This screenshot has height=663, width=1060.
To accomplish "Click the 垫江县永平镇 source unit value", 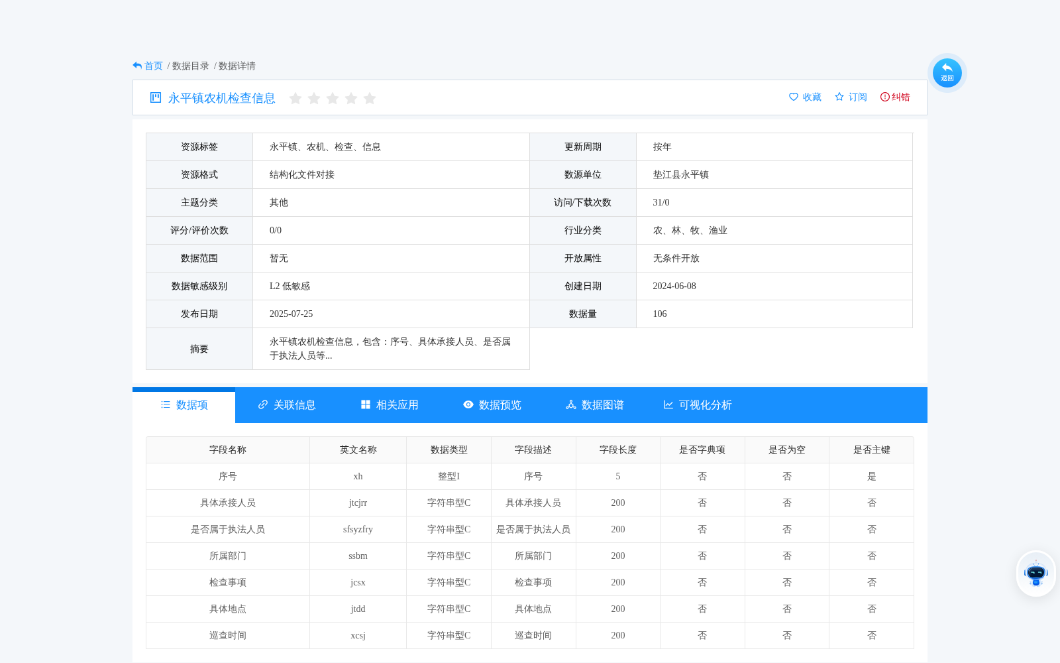I will (x=681, y=175).
